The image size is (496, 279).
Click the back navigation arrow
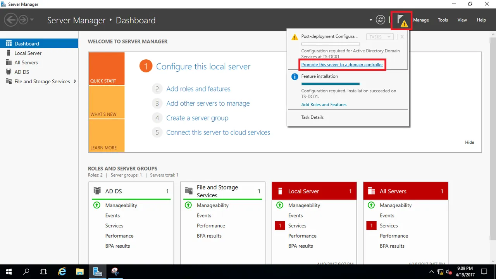[11, 20]
